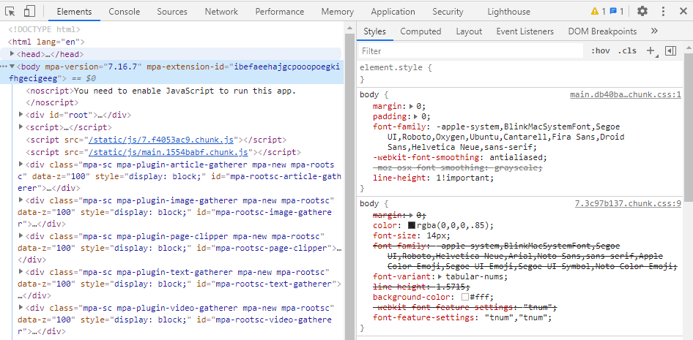Toggle the :hov element state button
Viewport: 693px width, 340px height.
point(601,51)
